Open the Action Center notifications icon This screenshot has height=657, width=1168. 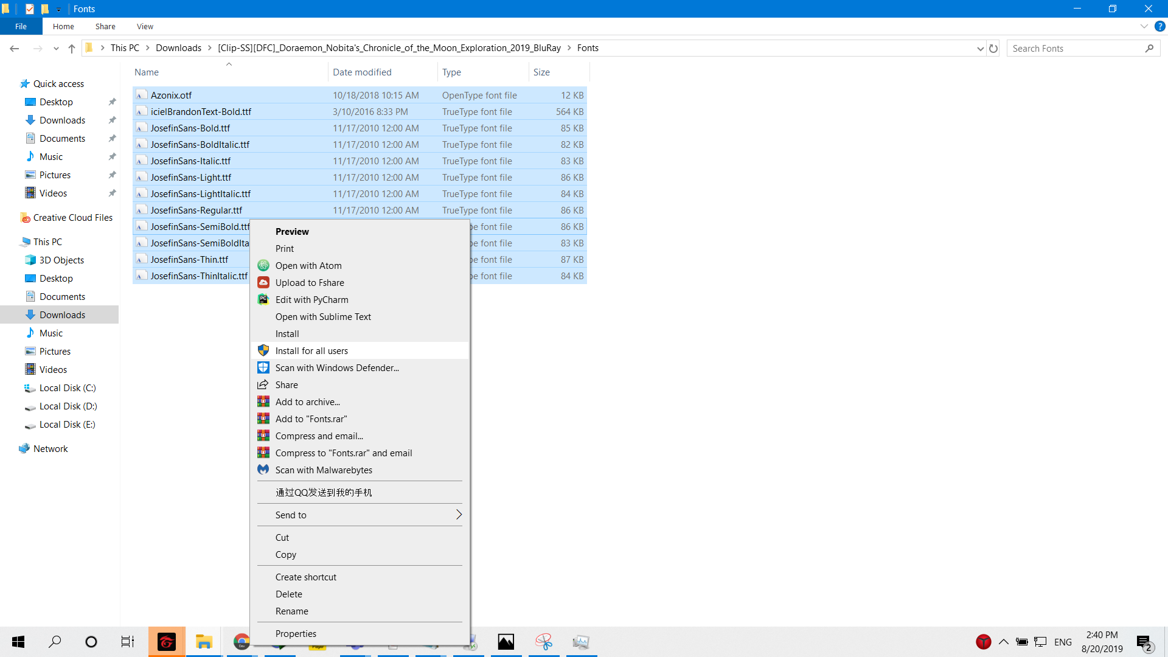[x=1144, y=642]
